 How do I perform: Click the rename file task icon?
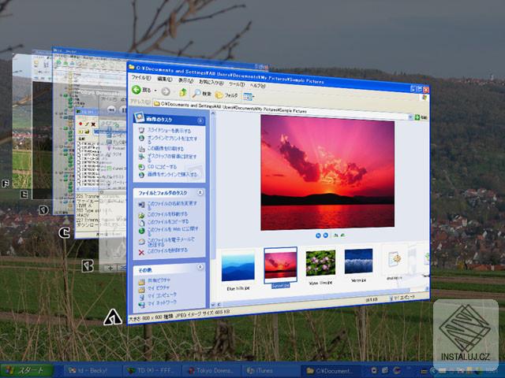pyautogui.click(x=141, y=205)
